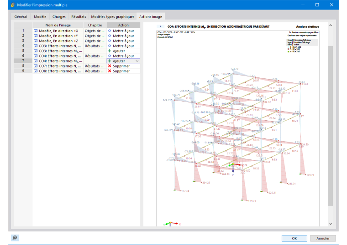The width and height of the screenshot is (347, 245).
Task: Click the 'Objets de ...' chapter cell in row 1
Action: [x=95, y=31]
